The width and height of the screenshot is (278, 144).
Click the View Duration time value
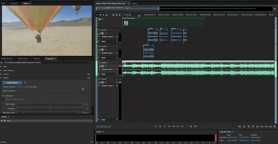coord(256,140)
